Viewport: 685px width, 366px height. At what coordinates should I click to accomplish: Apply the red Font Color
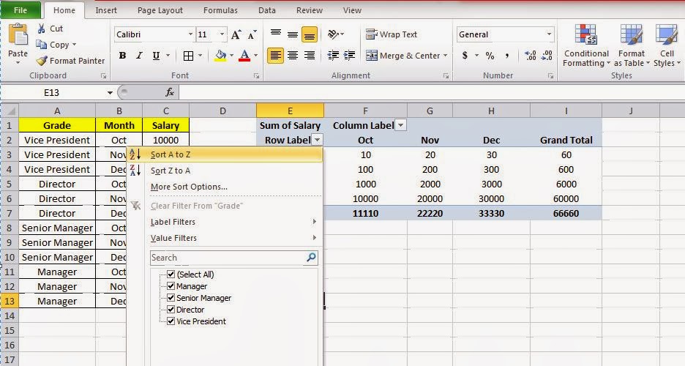tap(244, 56)
